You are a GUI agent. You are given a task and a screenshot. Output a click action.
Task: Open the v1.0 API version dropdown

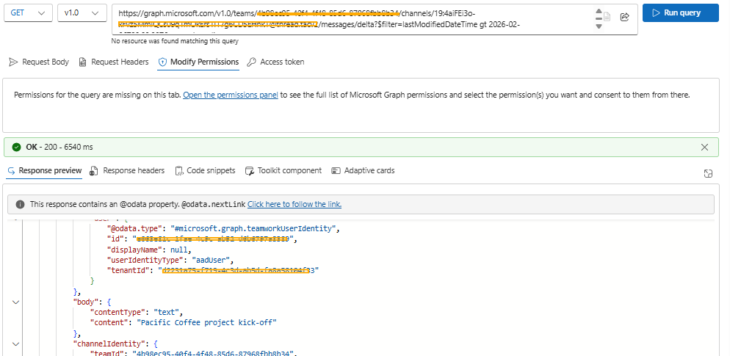click(x=82, y=13)
